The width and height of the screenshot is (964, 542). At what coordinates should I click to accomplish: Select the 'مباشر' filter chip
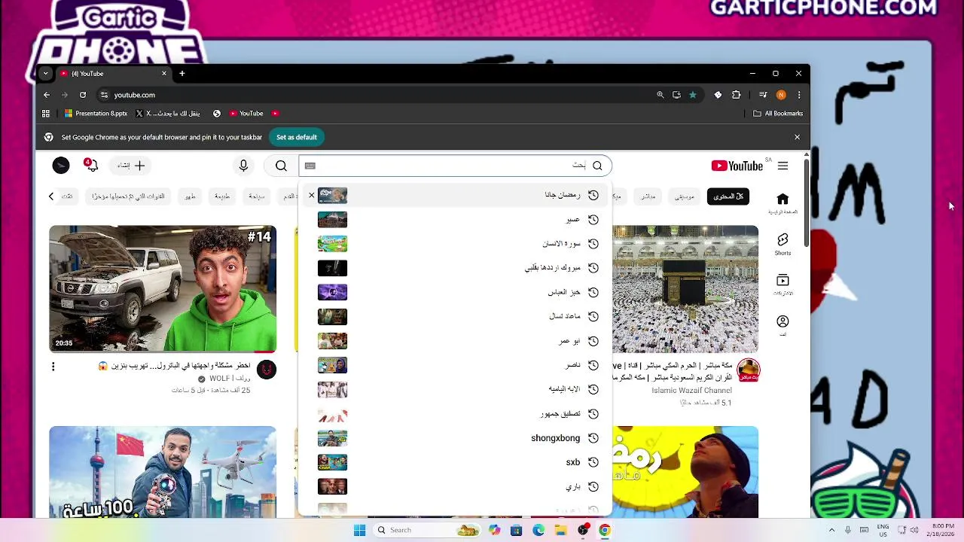[x=648, y=196]
